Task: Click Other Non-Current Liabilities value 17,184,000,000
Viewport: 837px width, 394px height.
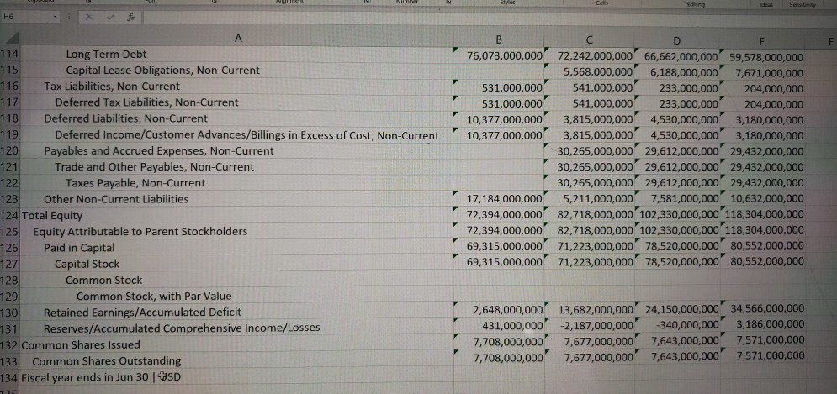Action: (505, 199)
